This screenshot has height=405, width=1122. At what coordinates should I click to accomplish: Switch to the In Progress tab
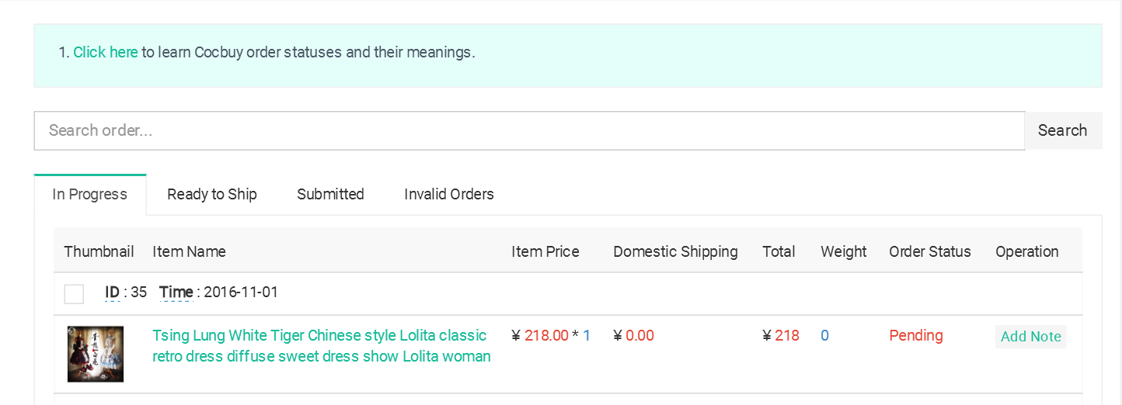pos(90,194)
